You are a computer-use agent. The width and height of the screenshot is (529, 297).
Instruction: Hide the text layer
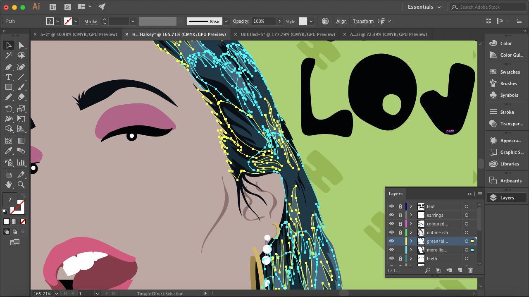click(391, 206)
